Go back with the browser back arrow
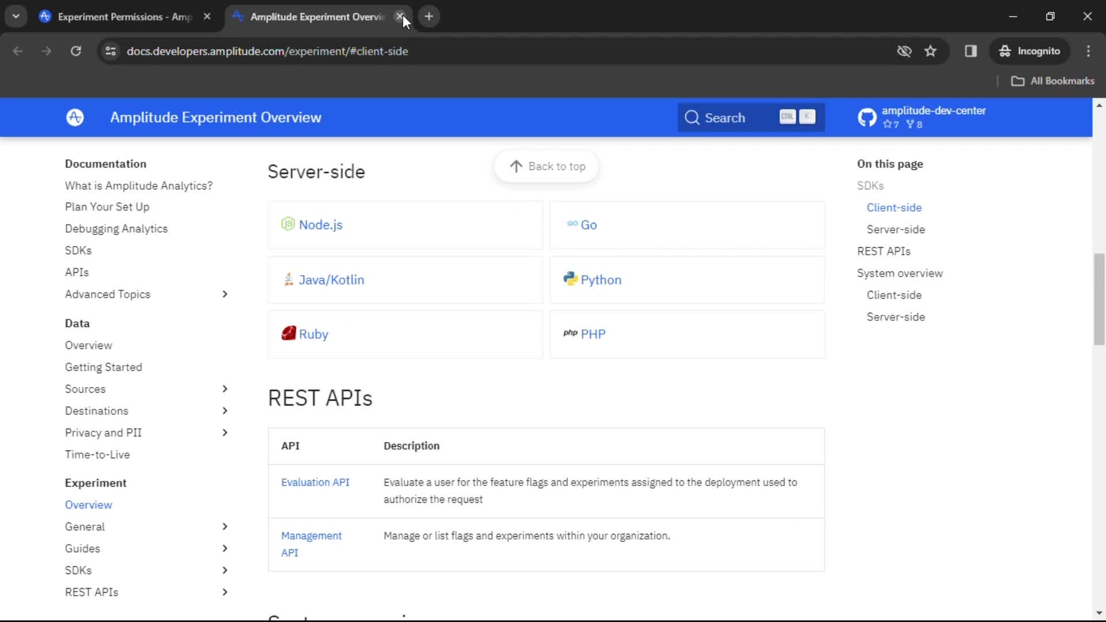The image size is (1106, 622). pyautogui.click(x=18, y=51)
